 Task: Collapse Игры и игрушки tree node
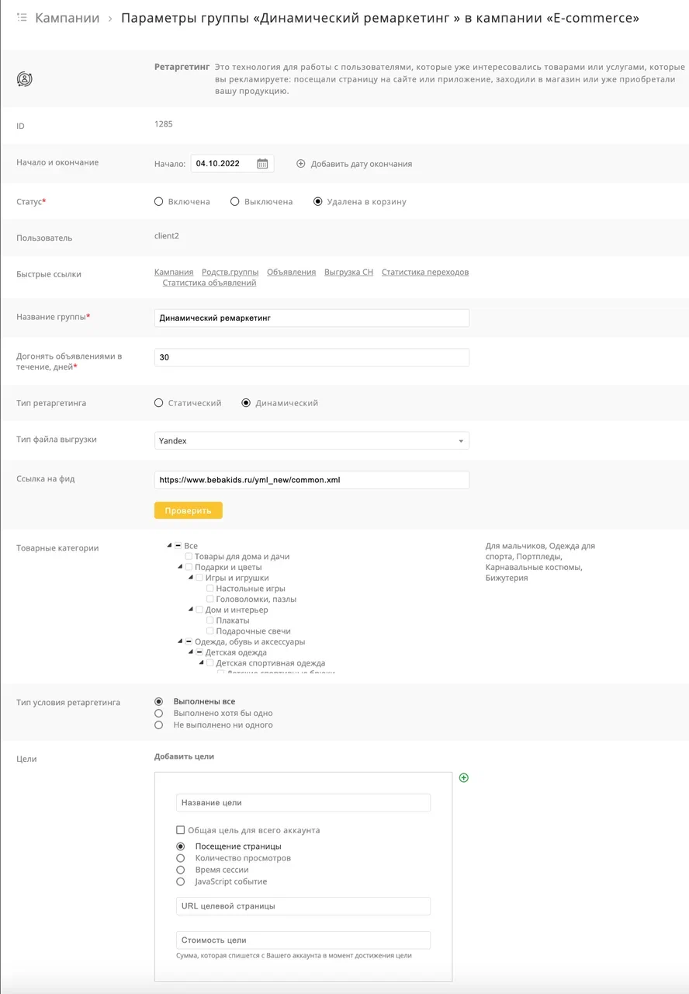[x=190, y=578]
